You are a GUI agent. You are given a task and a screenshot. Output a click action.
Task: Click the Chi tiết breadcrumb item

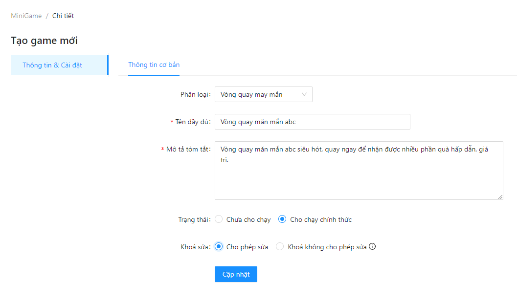pyautogui.click(x=63, y=16)
